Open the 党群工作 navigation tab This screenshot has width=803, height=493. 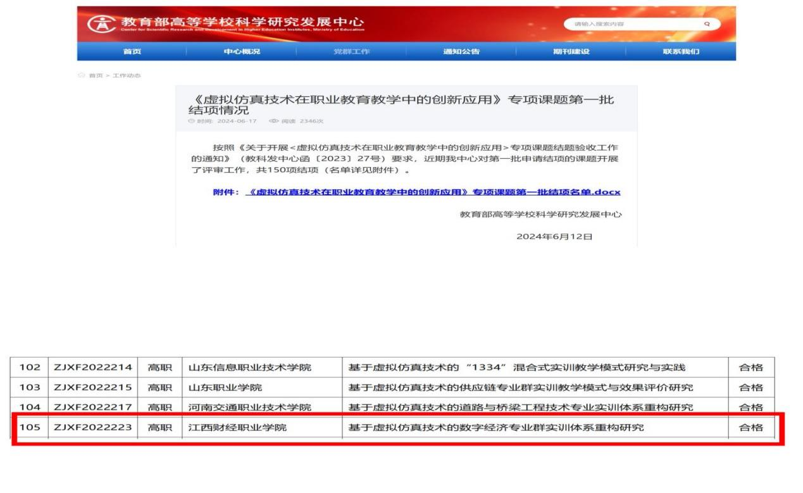click(x=352, y=52)
